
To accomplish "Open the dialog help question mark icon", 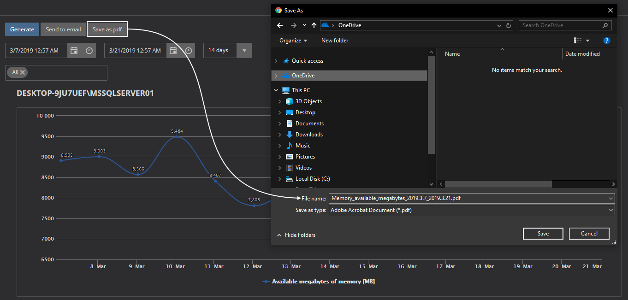I will pyautogui.click(x=607, y=41).
